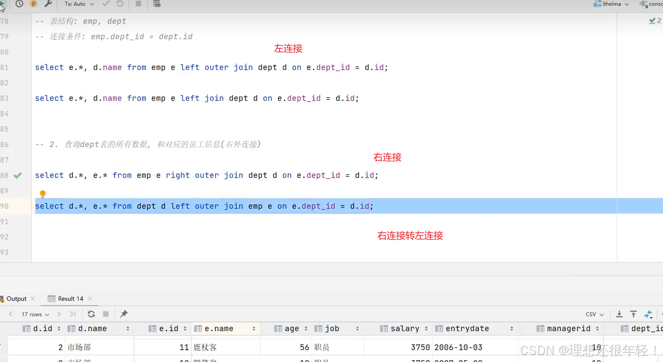Click the yellow lightbulb intention icon

43,194
